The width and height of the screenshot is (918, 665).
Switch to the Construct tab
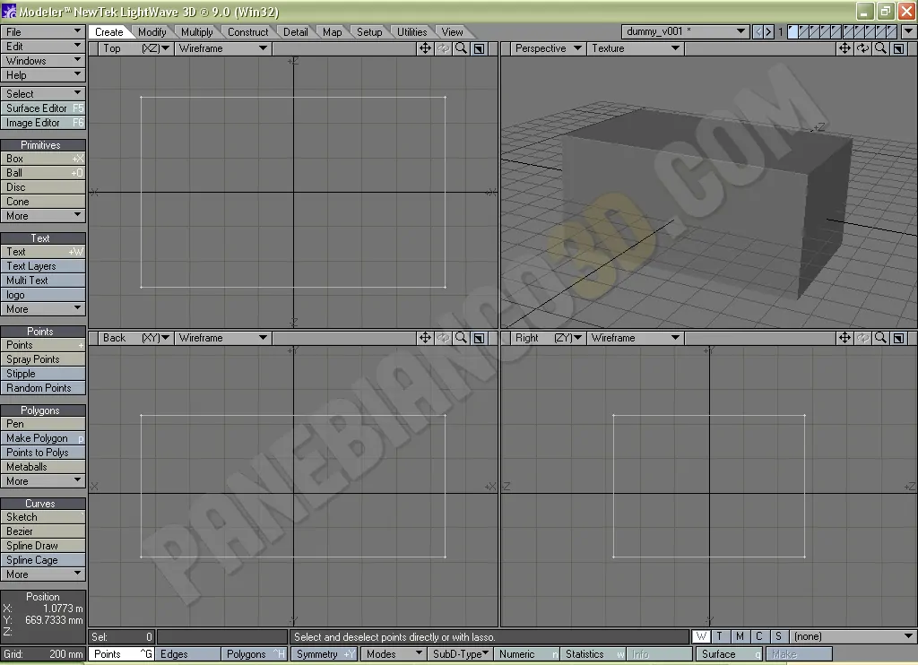(247, 32)
